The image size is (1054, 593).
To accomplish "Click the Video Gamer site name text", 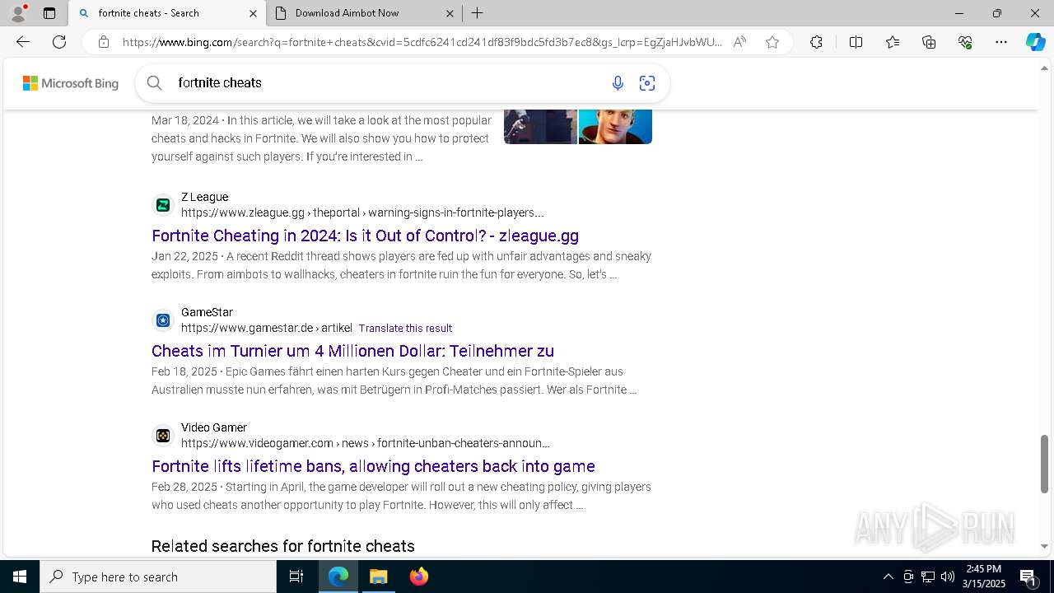I will [x=214, y=427].
